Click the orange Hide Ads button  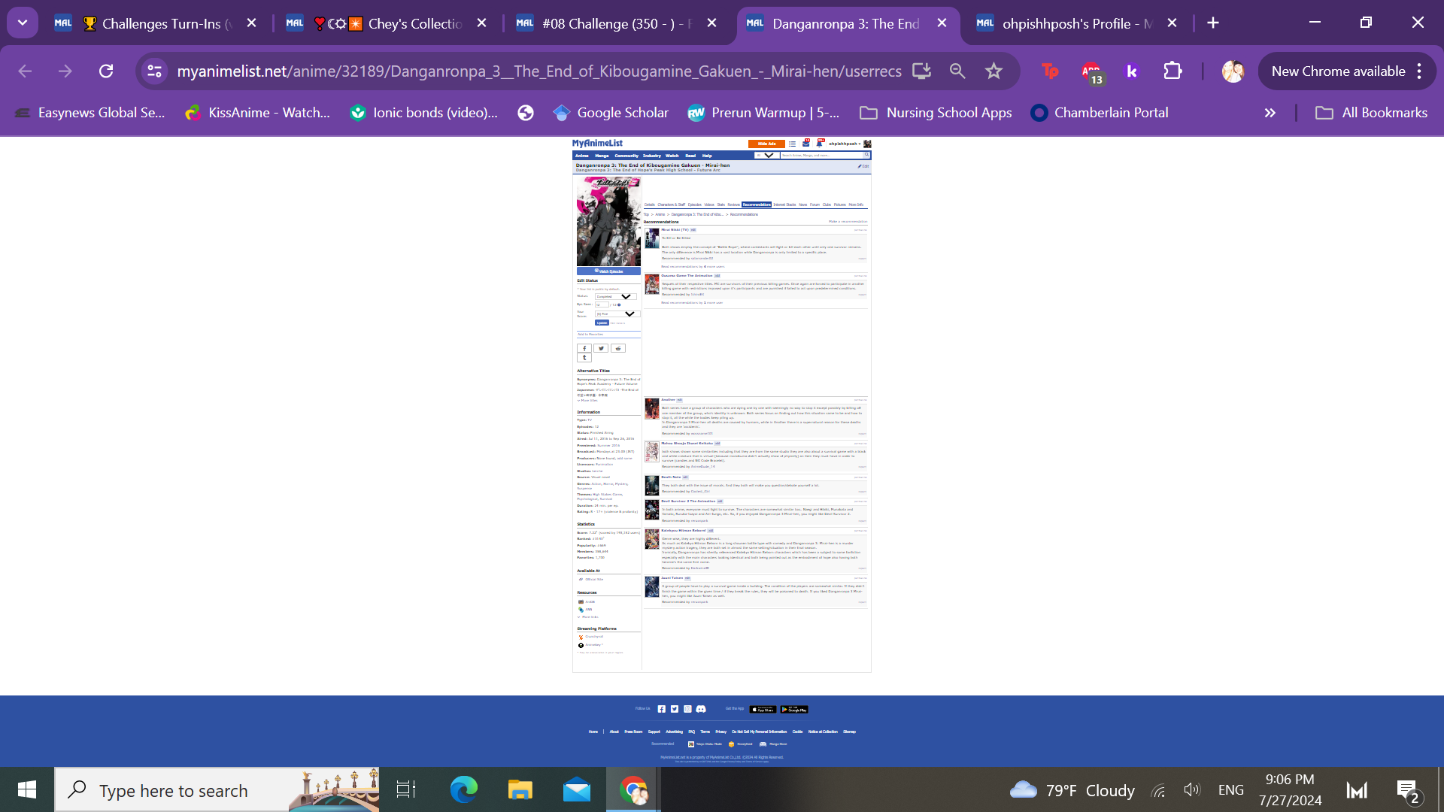coord(766,144)
